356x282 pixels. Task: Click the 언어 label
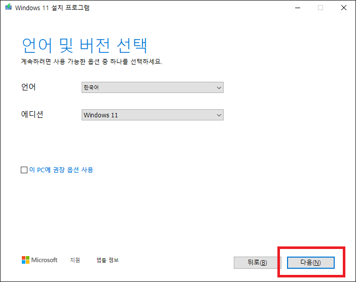pyautogui.click(x=28, y=87)
